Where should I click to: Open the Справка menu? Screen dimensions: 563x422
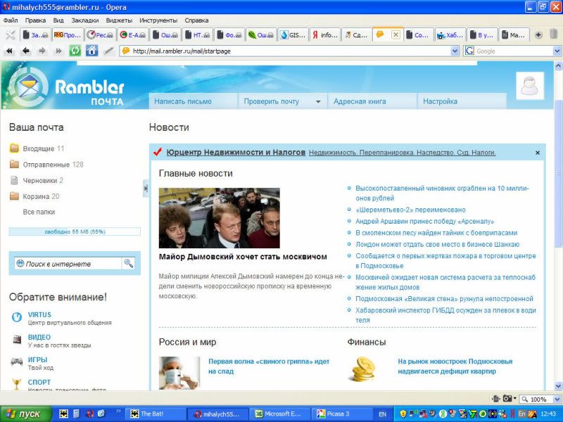tap(196, 20)
